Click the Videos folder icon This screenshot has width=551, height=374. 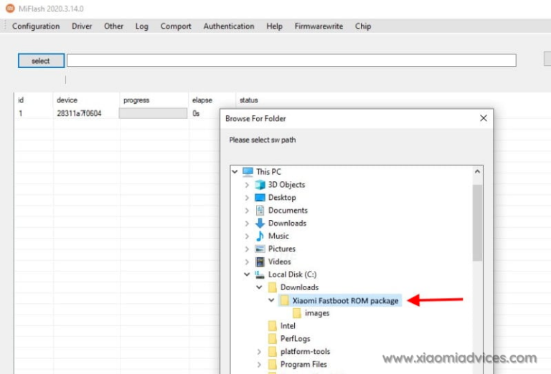(x=260, y=262)
